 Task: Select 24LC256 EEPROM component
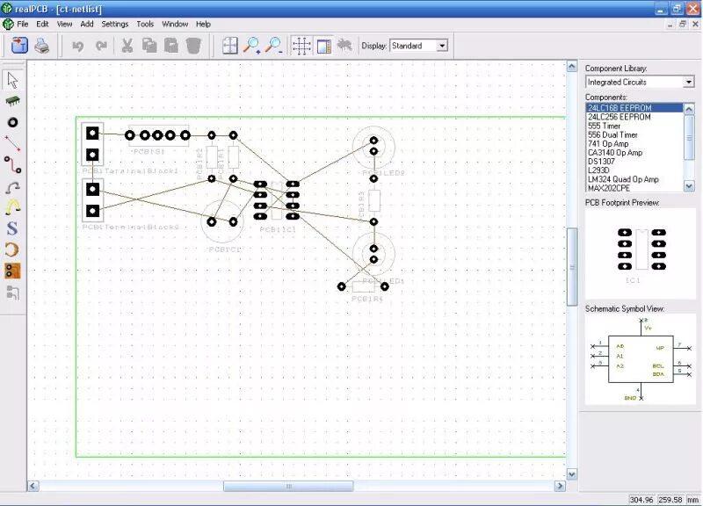(x=634, y=117)
